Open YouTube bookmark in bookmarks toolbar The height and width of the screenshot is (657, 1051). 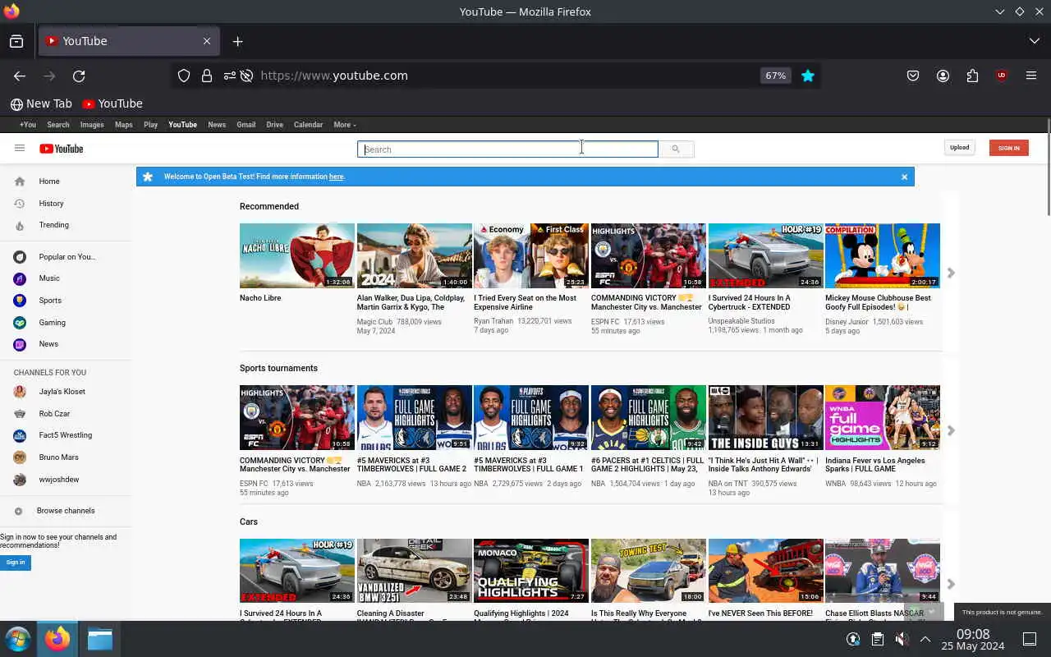coord(112,103)
